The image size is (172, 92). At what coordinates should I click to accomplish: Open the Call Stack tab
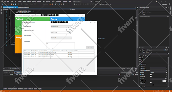(x=5, y=88)
